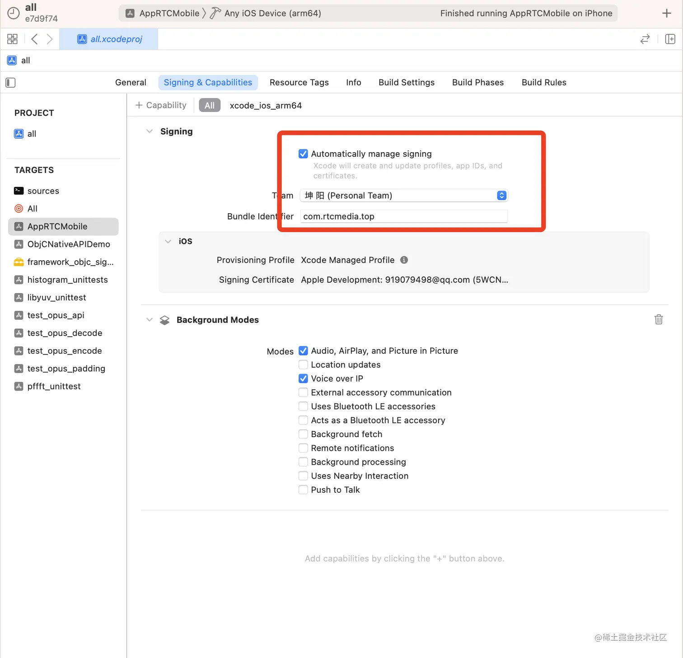Go back with the left arrow

click(34, 39)
